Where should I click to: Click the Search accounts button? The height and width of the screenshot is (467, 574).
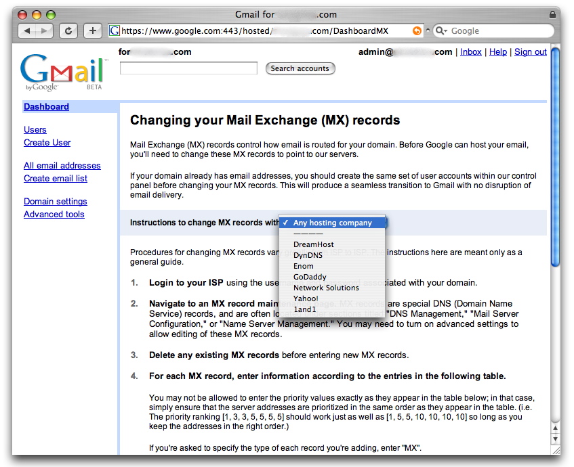(x=300, y=68)
